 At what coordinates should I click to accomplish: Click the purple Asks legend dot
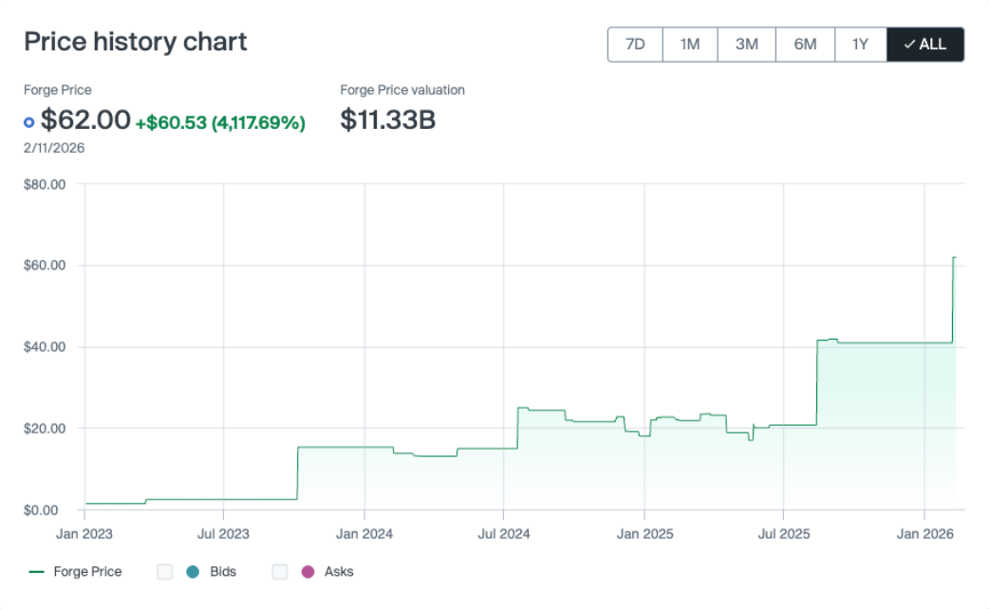tap(307, 572)
